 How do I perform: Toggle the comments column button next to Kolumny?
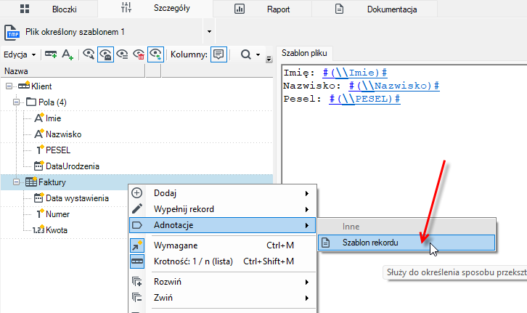(218, 54)
